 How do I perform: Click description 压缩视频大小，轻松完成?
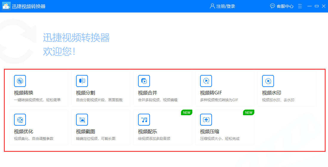(x=220, y=139)
